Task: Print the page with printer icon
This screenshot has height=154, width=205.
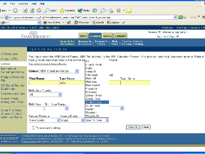Action: tap(111, 11)
